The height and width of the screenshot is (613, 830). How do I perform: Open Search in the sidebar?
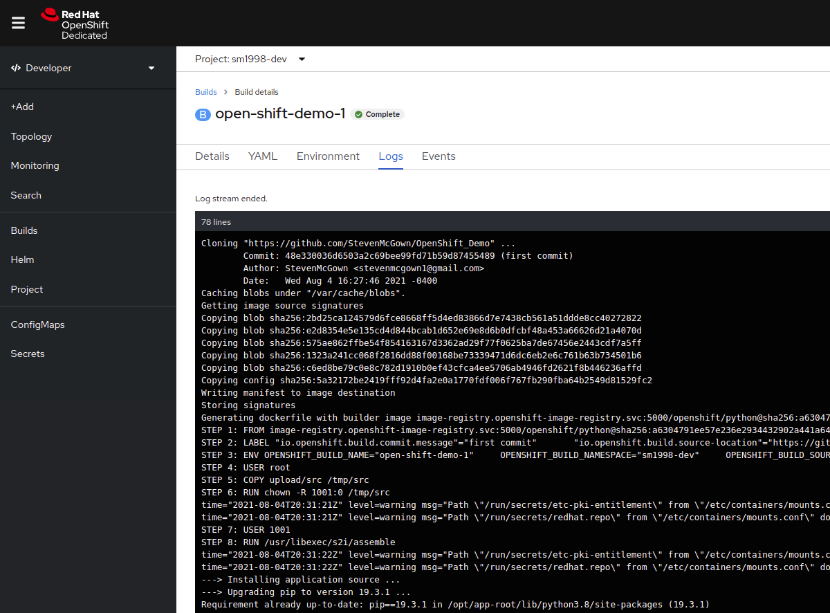tap(26, 195)
